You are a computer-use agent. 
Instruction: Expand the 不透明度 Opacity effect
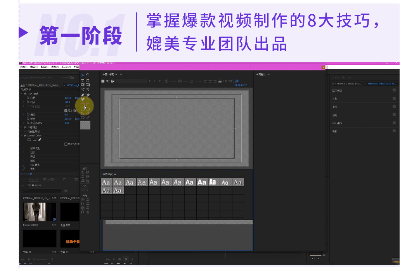click(22, 127)
